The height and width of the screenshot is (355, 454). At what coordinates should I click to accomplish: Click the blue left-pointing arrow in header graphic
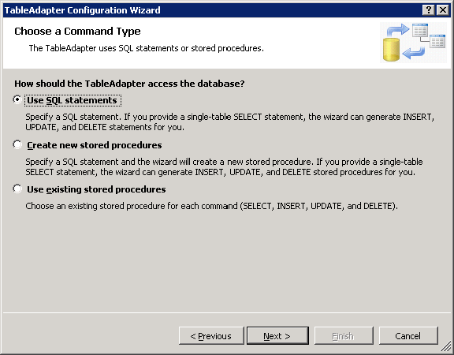pyautogui.click(x=414, y=52)
